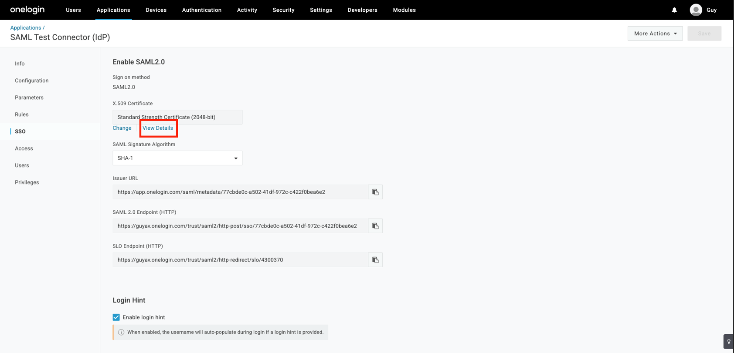The image size is (734, 353).
Task: Copy the SLO Endpoint URL
Action: tap(375, 260)
